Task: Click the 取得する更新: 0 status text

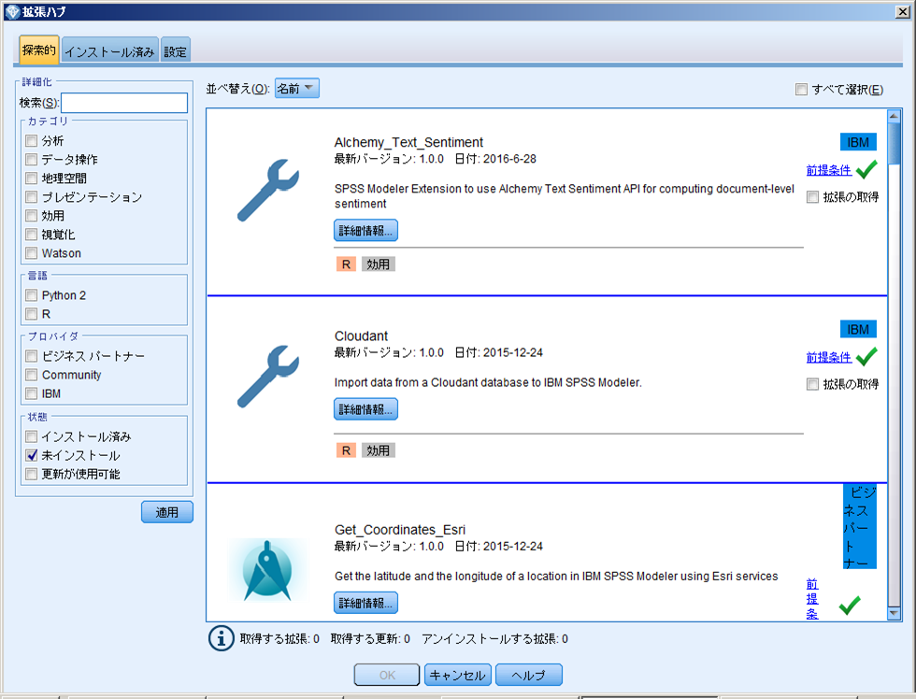Action: pos(370,639)
